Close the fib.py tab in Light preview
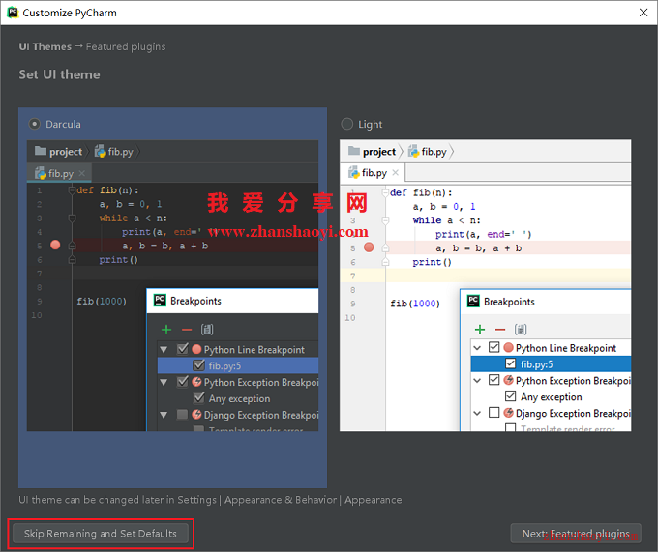658x552 pixels. point(396,173)
